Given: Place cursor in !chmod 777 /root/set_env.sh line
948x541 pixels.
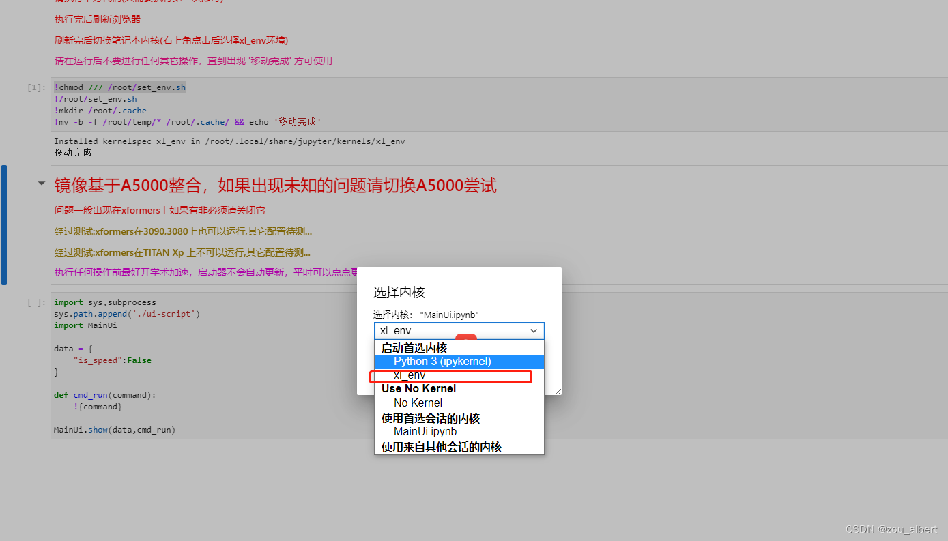Looking at the screenshot, I should [x=119, y=87].
